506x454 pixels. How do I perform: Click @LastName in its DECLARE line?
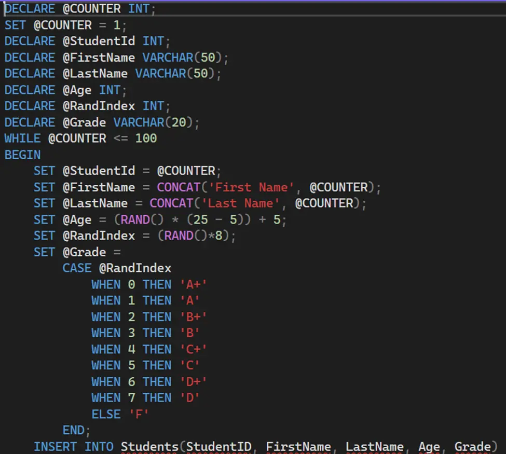[95, 74]
